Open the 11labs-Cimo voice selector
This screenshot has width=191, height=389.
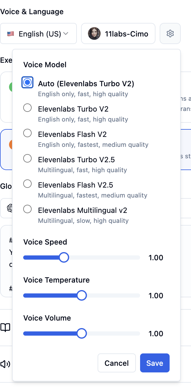point(118,33)
